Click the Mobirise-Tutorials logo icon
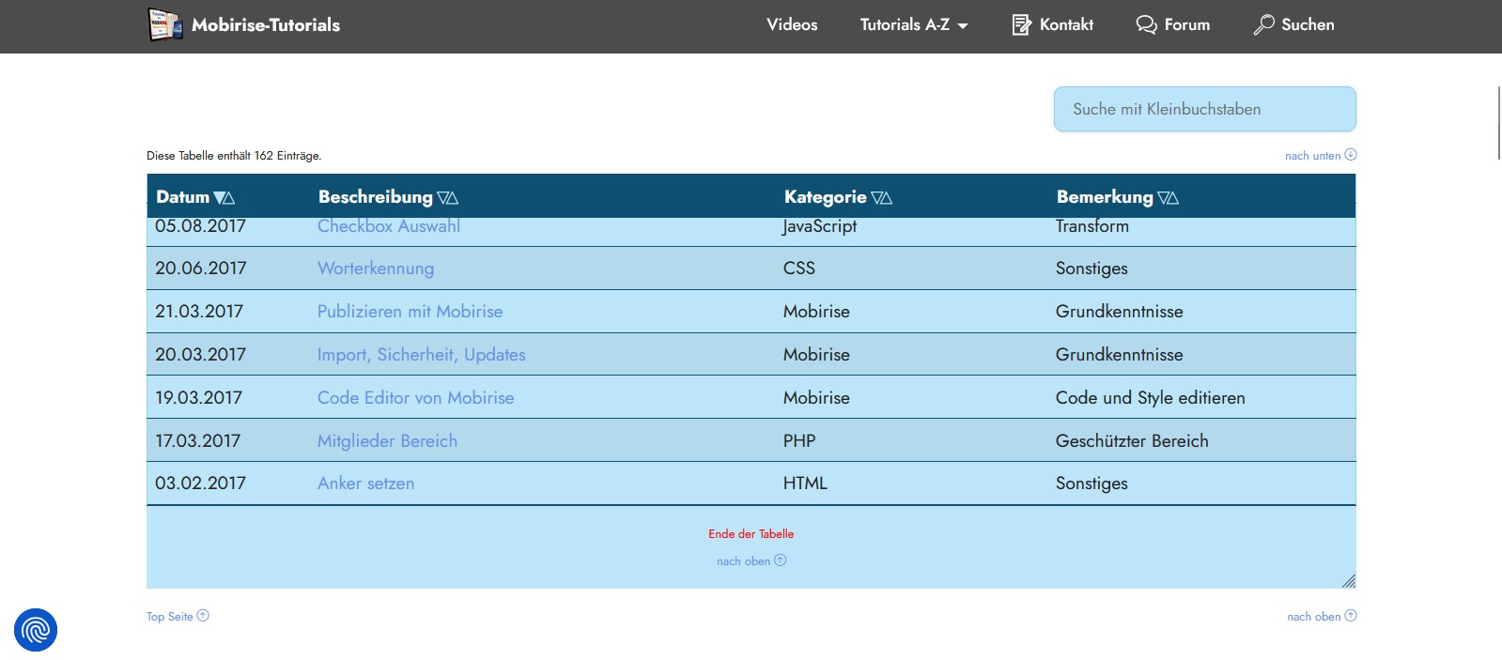Viewport: 1502px width, 660px height. (x=165, y=25)
